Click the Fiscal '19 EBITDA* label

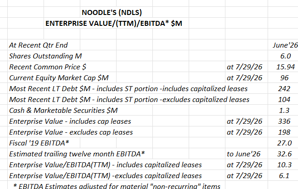point(39,143)
